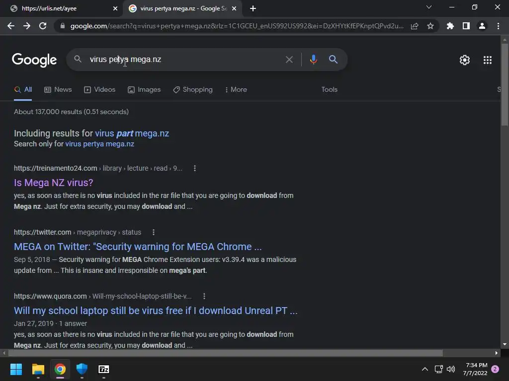Screen dimensions: 509x381
Task: Click the Google logo
Action: (x=34, y=60)
